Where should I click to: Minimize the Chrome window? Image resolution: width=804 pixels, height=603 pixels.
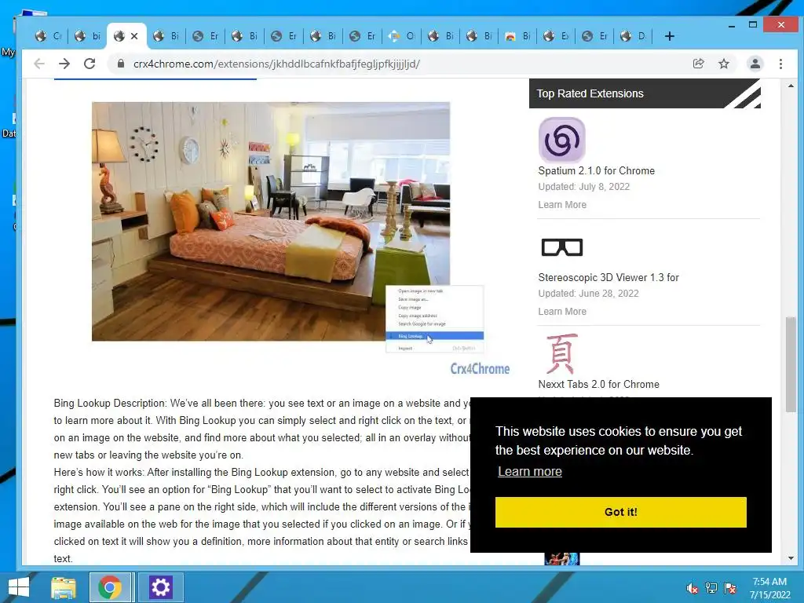(732, 24)
